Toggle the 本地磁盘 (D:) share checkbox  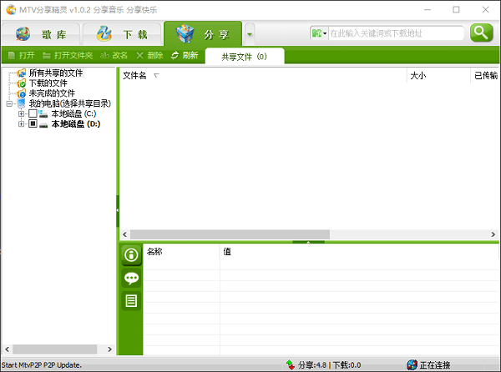[x=33, y=123]
